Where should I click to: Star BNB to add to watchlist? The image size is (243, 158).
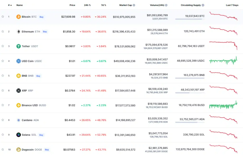point(3,76)
